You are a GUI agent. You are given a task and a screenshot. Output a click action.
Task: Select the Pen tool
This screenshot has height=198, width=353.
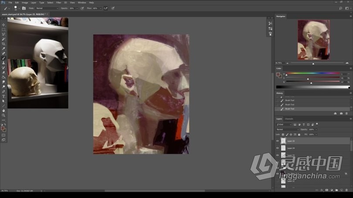click(3, 91)
